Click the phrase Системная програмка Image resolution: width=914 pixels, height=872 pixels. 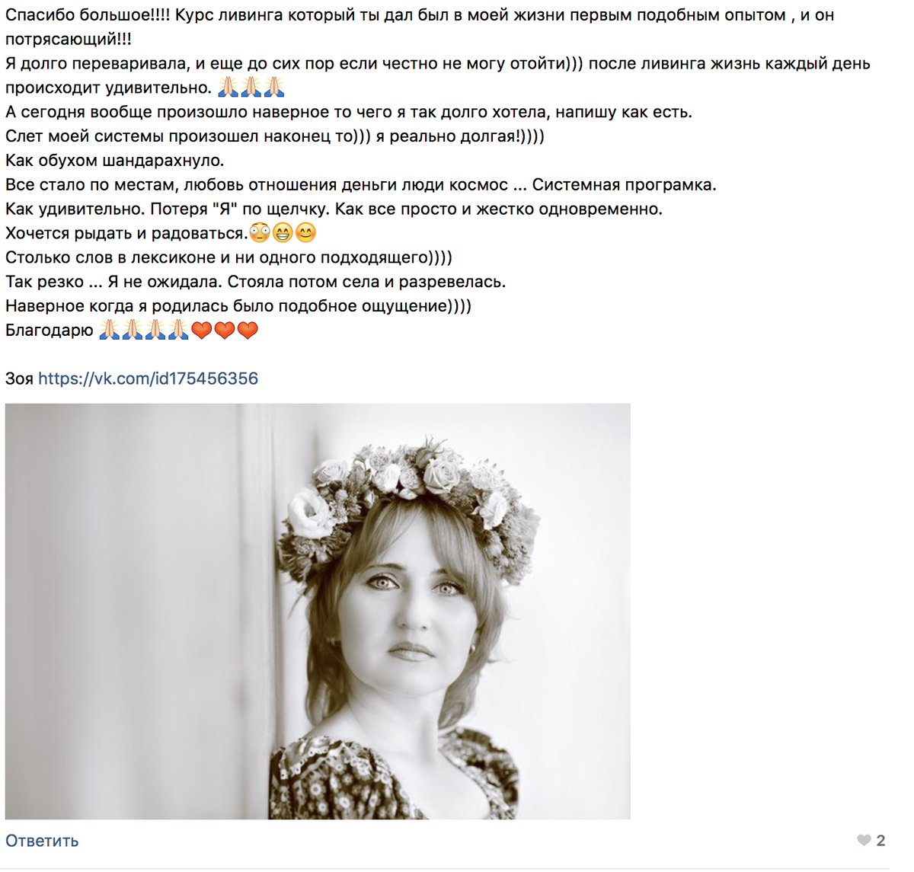(624, 185)
